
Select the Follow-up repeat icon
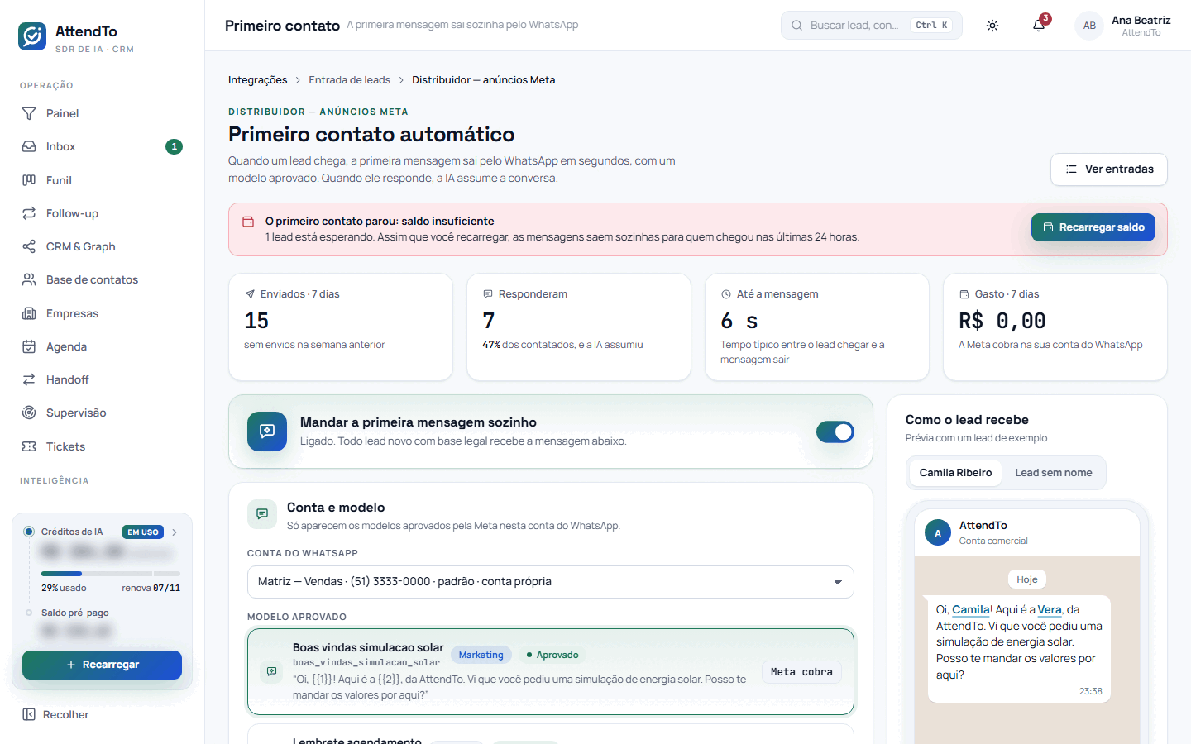(x=29, y=213)
